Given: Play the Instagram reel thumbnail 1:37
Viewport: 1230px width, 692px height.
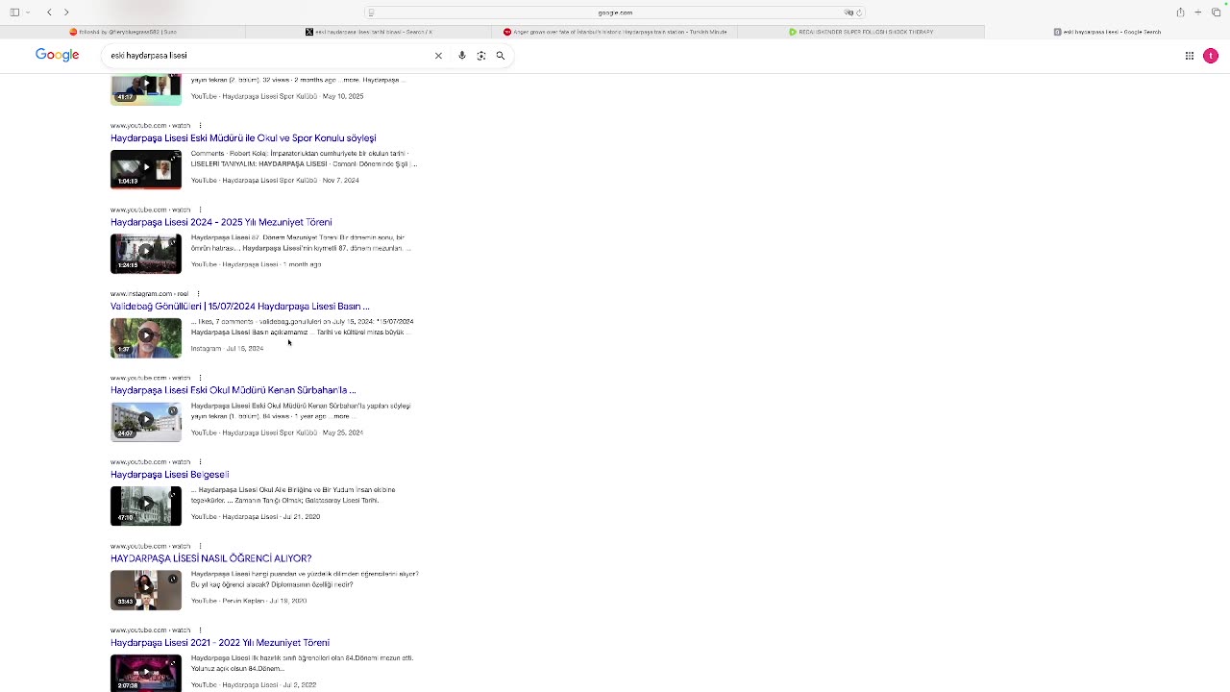Looking at the screenshot, I should (x=146, y=337).
